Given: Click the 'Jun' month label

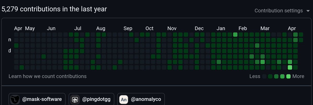Looking at the screenshot, I should 51,28.
